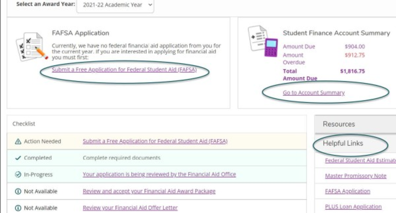Viewport: 396px width, 213px height.
Task: Click info icon beside Award Package row
Action: [x=18, y=191]
